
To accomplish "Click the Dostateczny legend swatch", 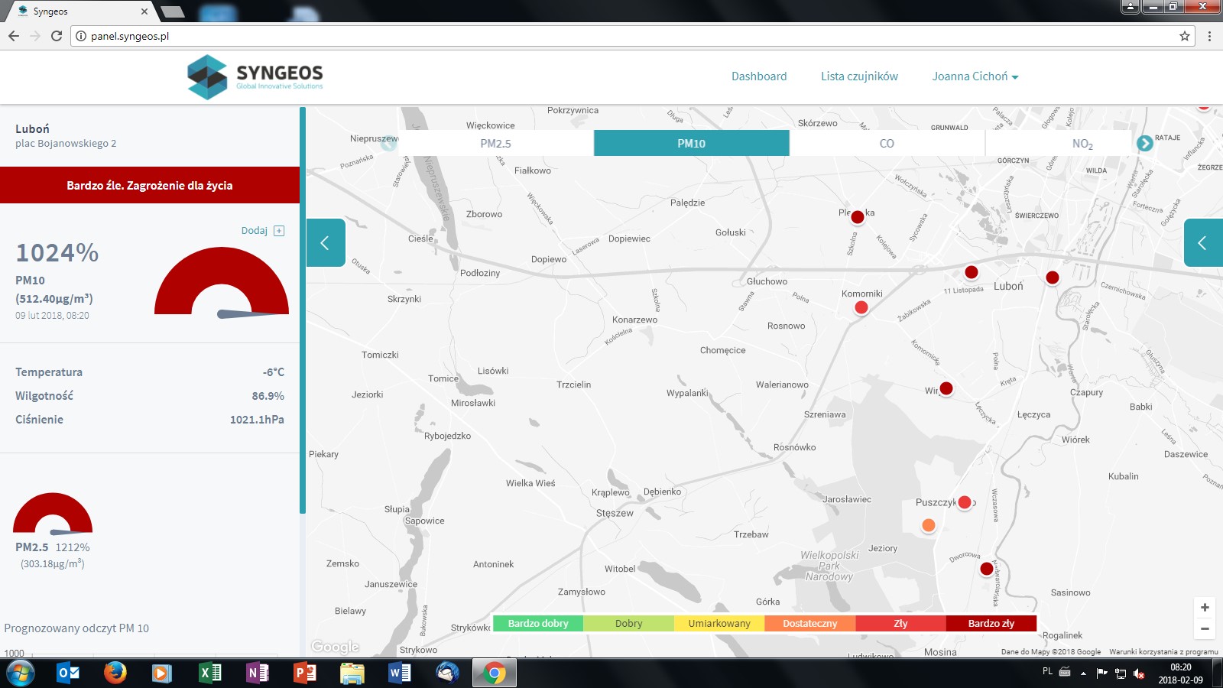I will tap(809, 623).
